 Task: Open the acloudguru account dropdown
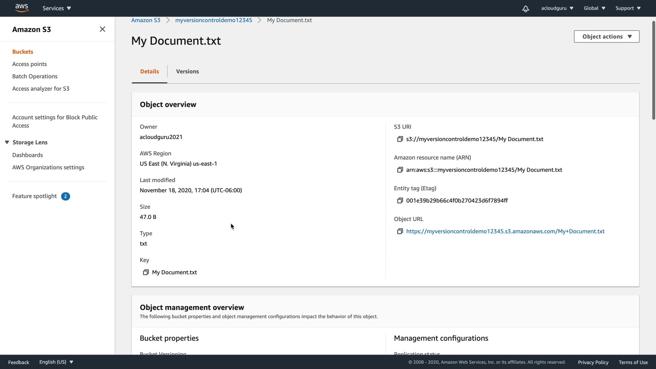coord(557,8)
